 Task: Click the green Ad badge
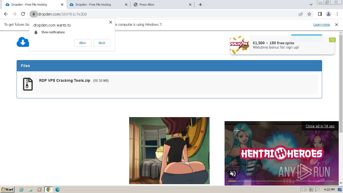click(332, 40)
